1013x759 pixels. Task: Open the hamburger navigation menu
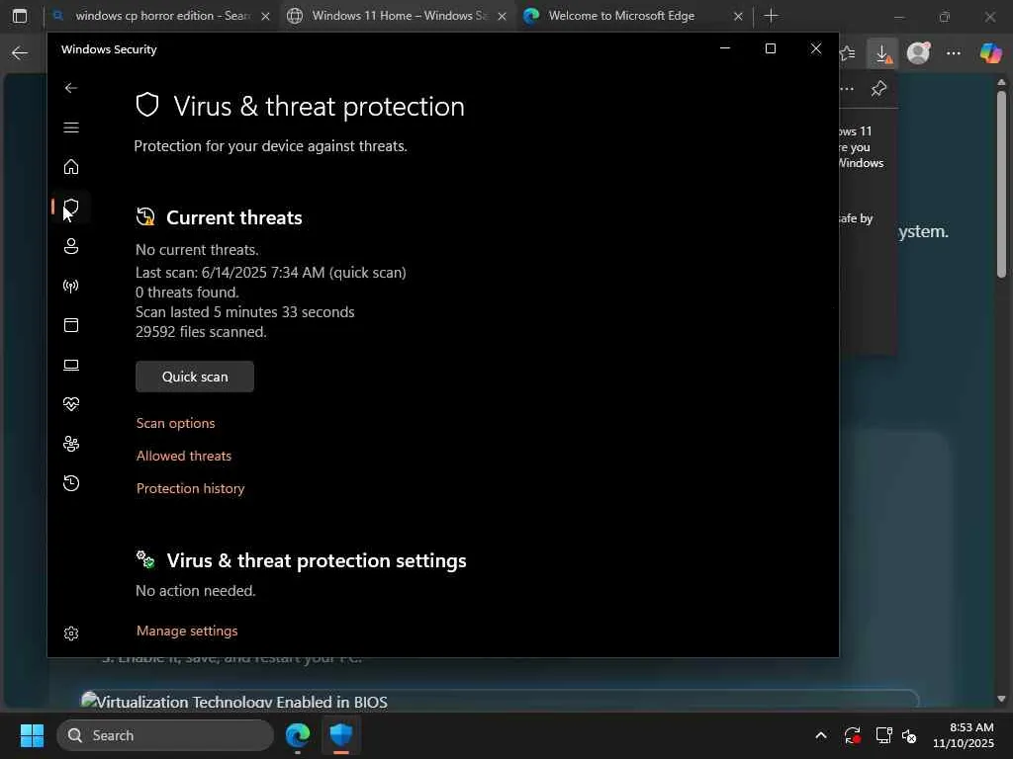tap(71, 127)
